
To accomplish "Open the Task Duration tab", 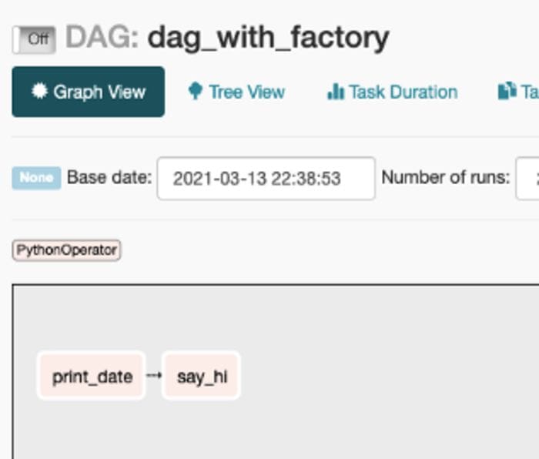I will coord(392,92).
